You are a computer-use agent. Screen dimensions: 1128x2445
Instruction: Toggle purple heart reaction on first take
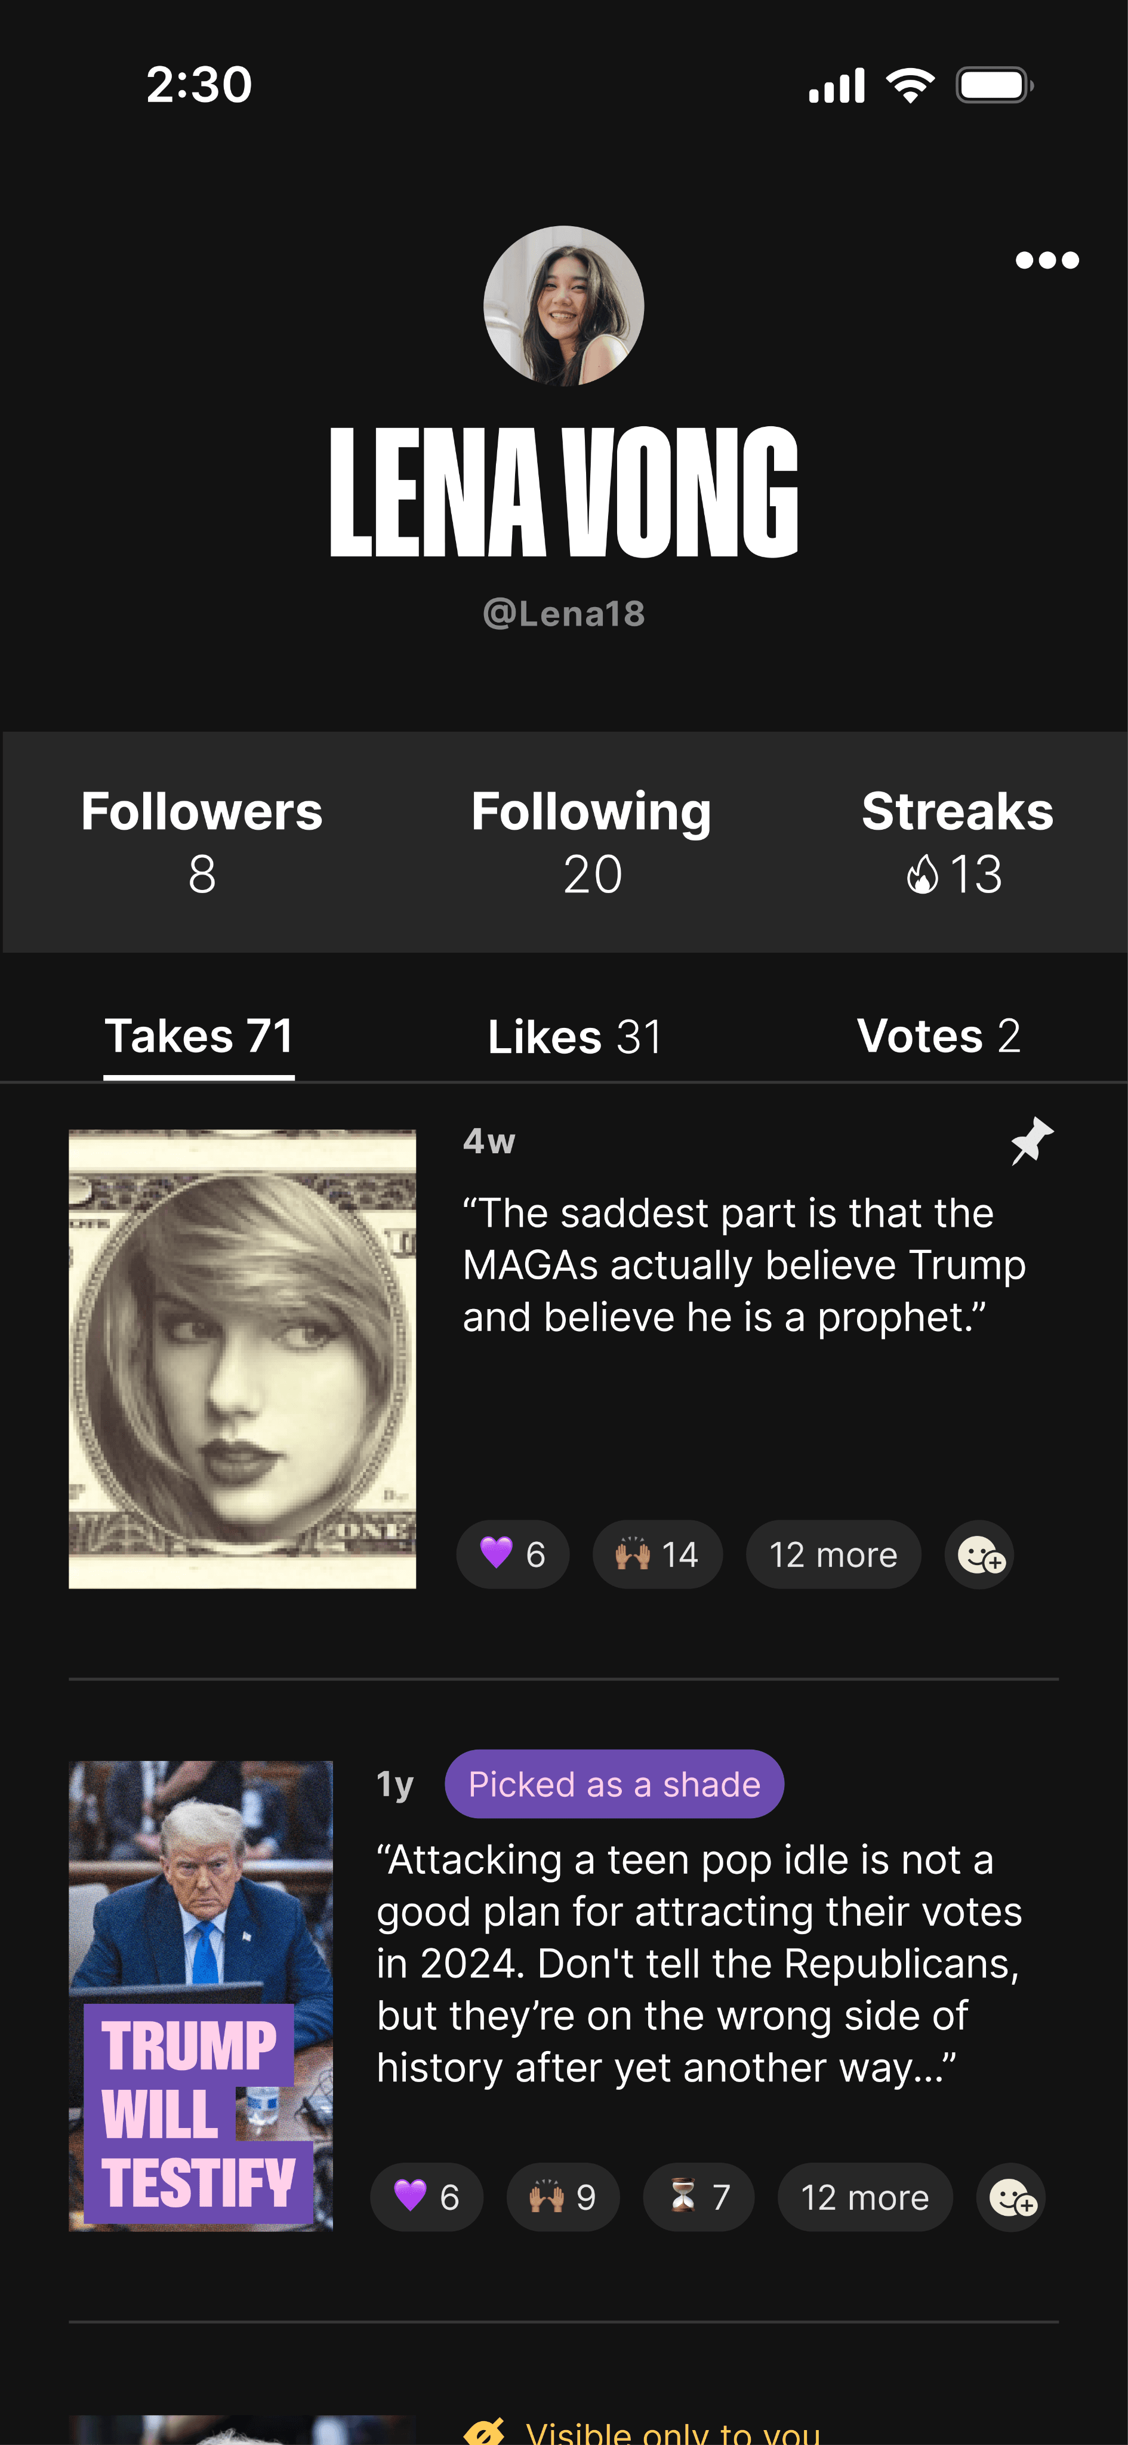[x=512, y=1555]
